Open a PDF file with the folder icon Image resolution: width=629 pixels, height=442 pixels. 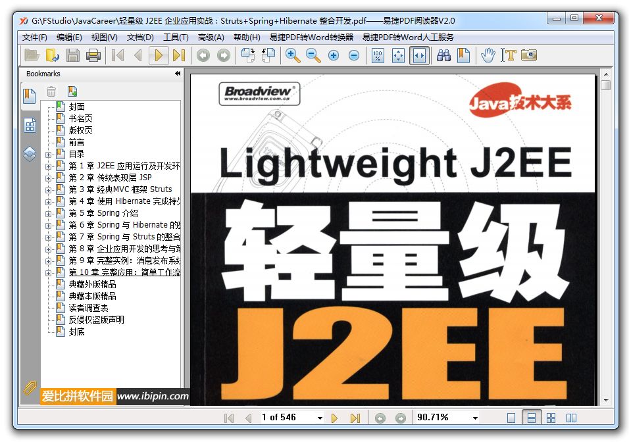click(32, 55)
